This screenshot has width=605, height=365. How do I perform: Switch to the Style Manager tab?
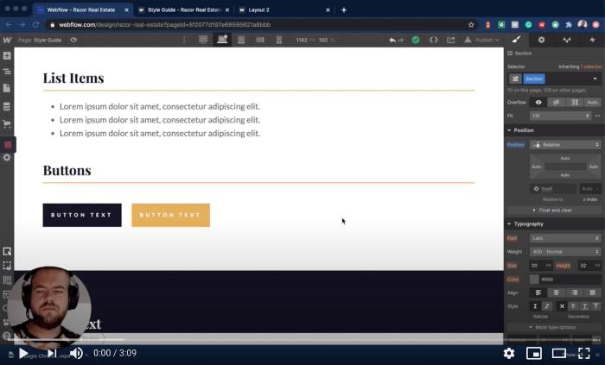567,40
